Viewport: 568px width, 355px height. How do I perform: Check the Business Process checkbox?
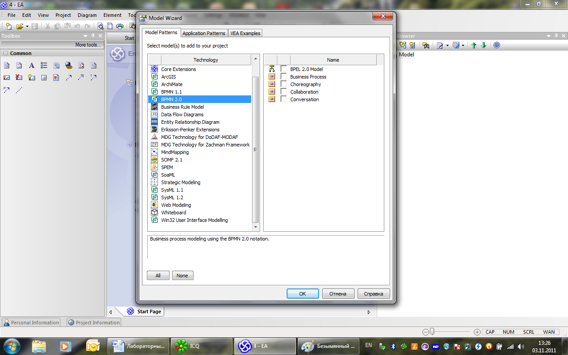click(x=284, y=76)
